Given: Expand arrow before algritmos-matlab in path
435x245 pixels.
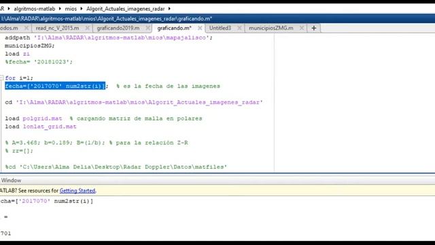Looking at the screenshot, I should [x=9, y=9].
